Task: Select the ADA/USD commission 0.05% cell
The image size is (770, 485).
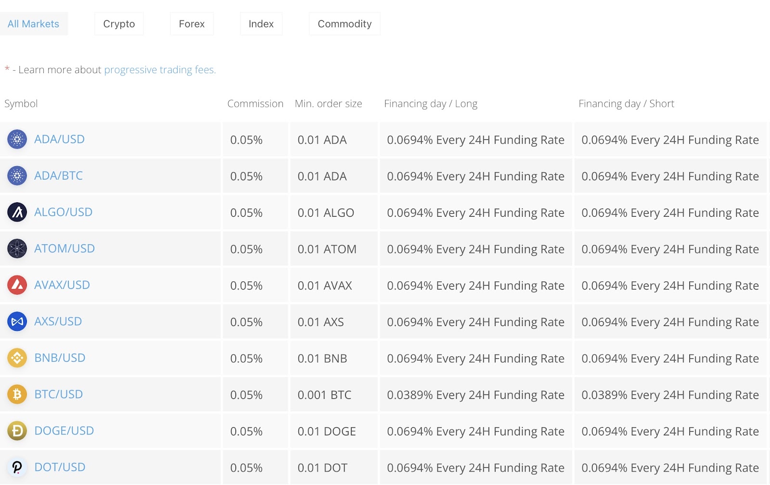Action: 255,140
